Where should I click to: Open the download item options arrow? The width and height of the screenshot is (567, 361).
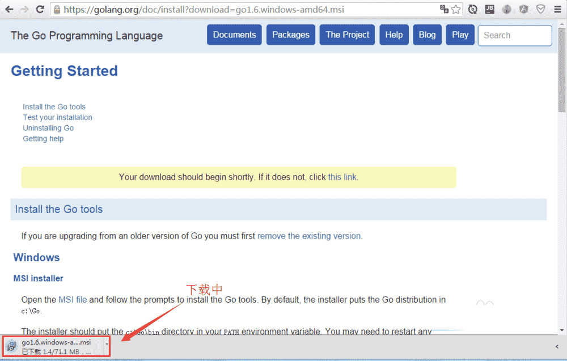click(107, 344)
